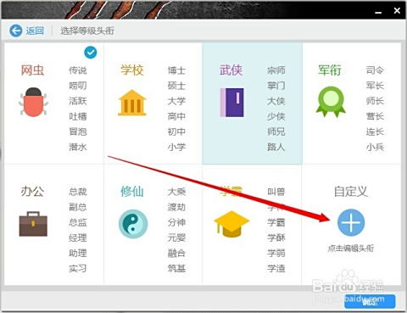Click the 师兄 level text
This screenshot has width=407, height=313.
point(276,131)
